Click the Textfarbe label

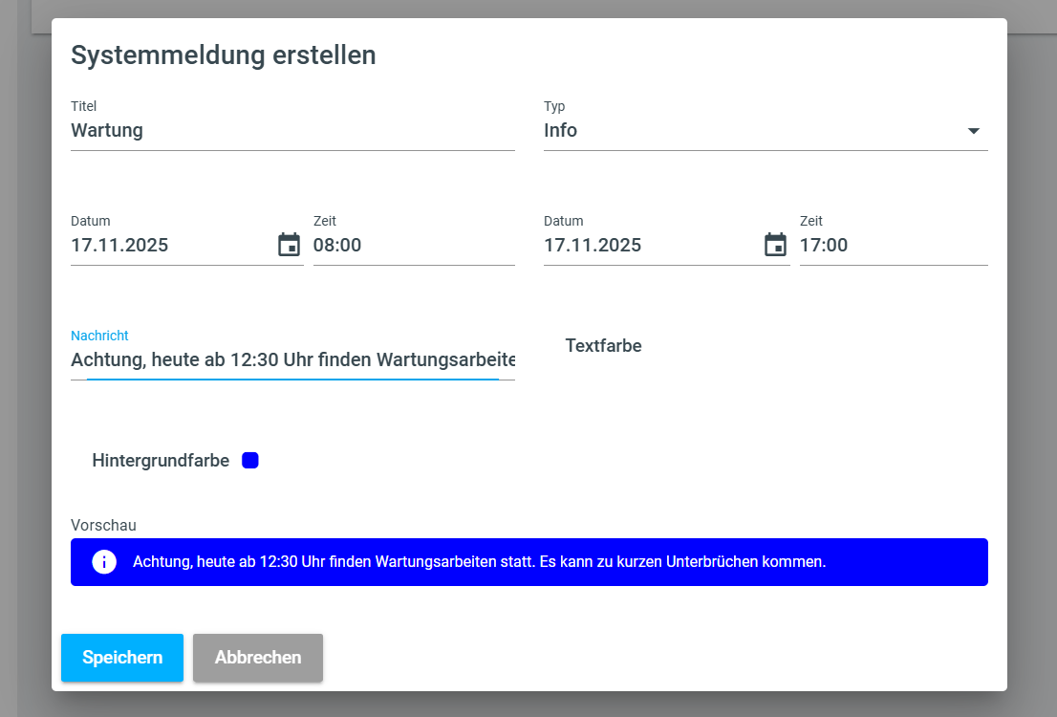(603, 346)
